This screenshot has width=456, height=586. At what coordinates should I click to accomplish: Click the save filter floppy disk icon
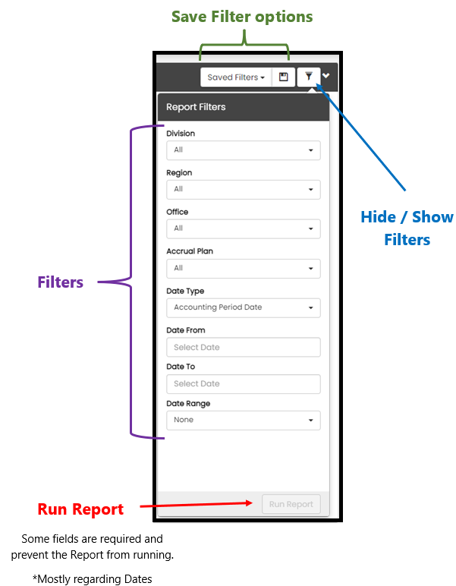284,77
